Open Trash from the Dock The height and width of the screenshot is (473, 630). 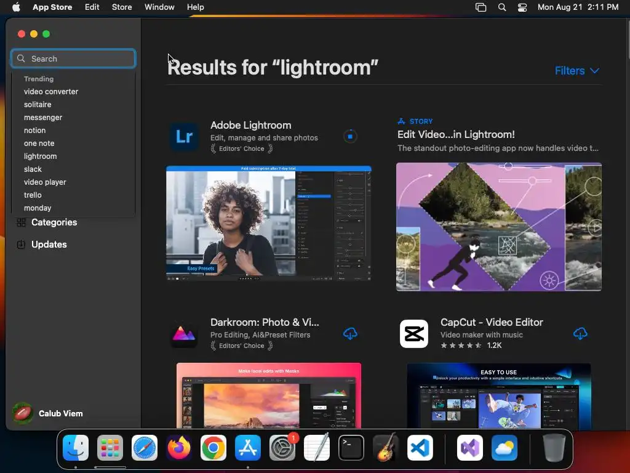point(554,447)
